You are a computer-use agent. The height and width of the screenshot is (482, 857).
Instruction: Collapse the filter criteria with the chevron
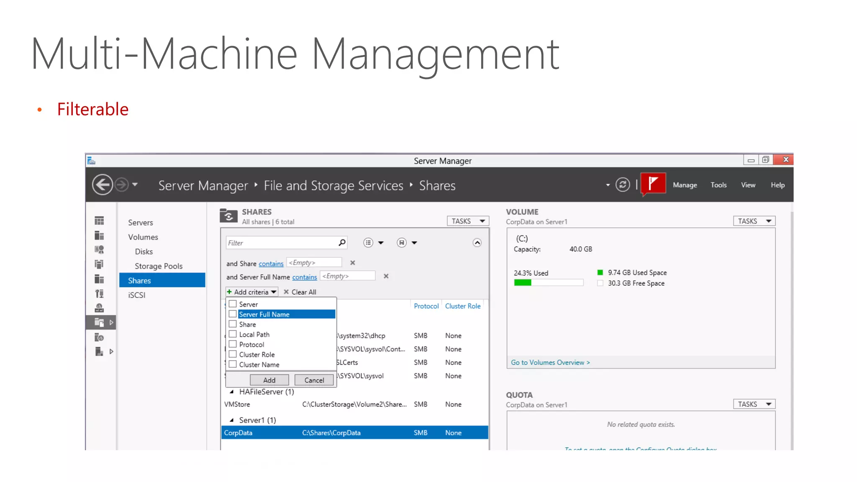(477, 243)
